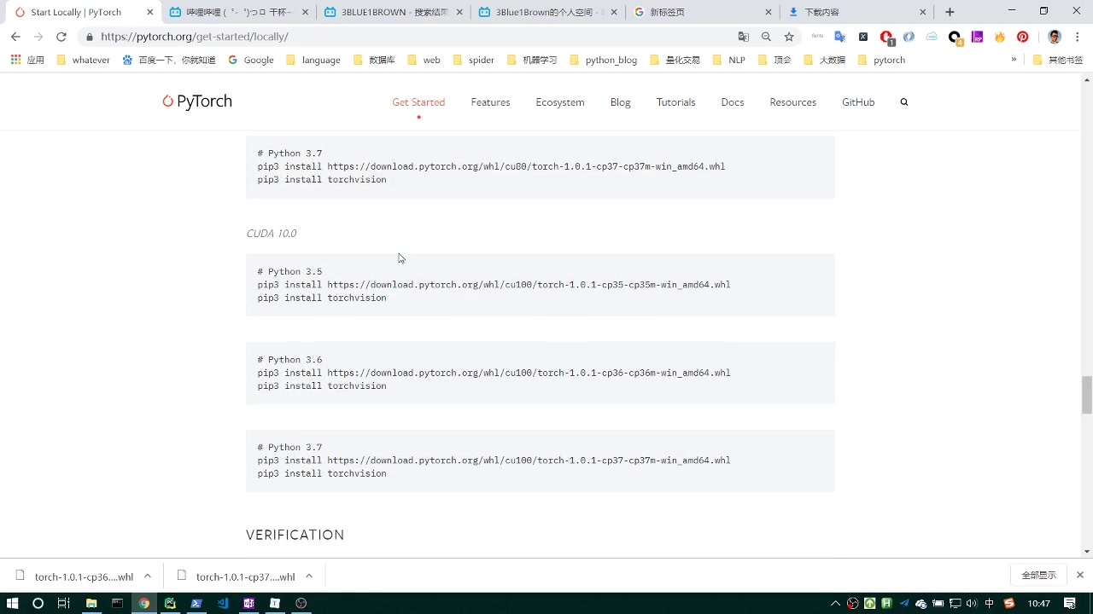Open the Docs nav item
Image resolution: width=1093 pixels, height=614 pixels.
click(733, 102)
